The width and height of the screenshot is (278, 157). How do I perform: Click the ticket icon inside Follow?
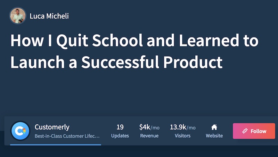244,131
